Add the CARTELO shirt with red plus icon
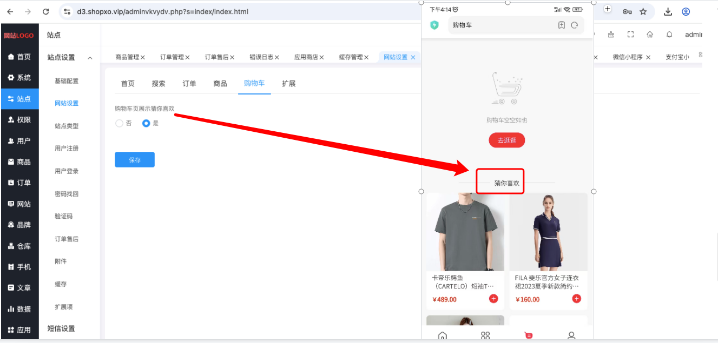The width and height of the screenshot is (718, 343). [493, 299]
